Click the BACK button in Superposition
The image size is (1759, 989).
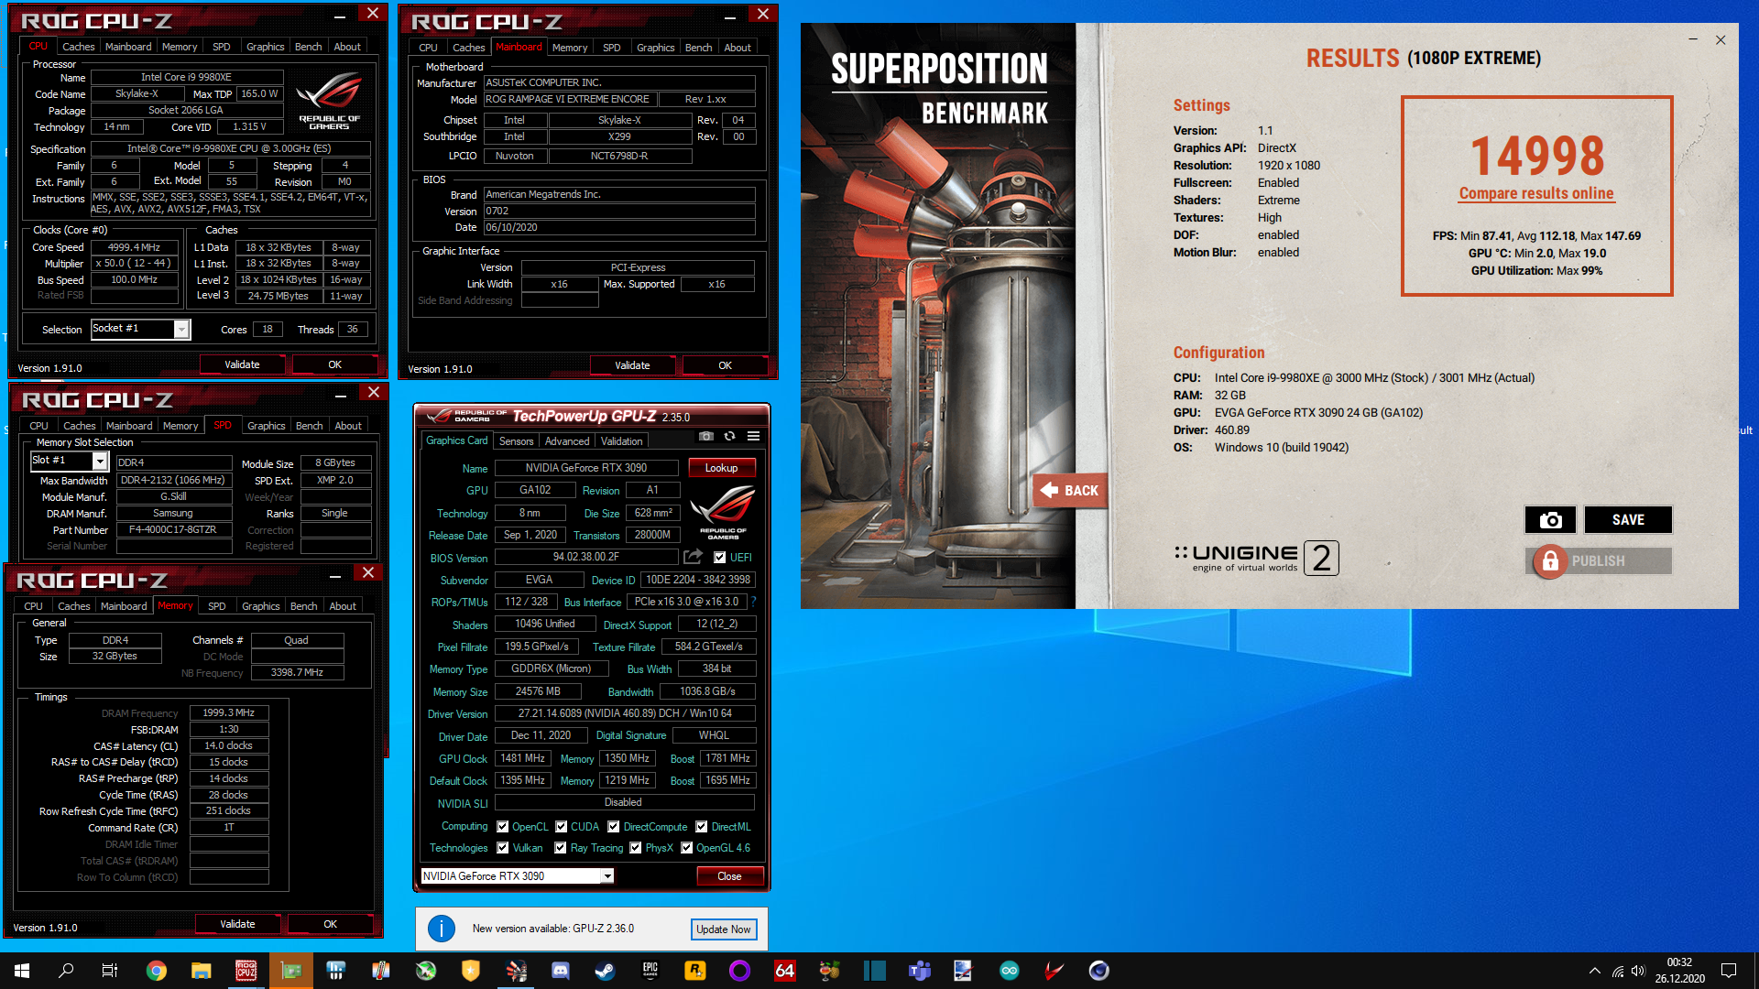click(1070, 491)
